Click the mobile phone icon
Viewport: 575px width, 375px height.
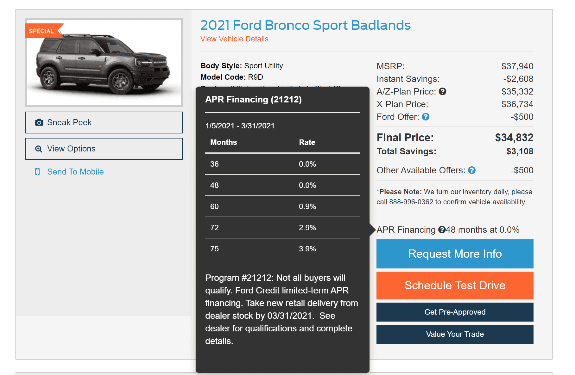[37, 172]
